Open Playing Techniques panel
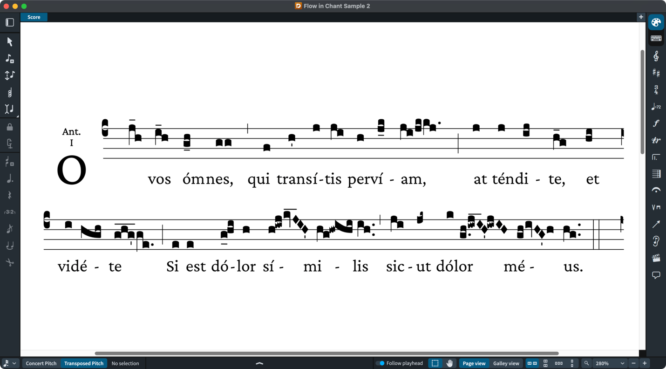The height and width of the screenshot is (369, 666). click(x=656, y=207)
